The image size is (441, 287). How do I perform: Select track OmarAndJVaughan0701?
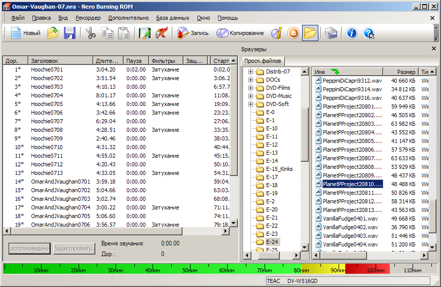(x=60, y=182)
